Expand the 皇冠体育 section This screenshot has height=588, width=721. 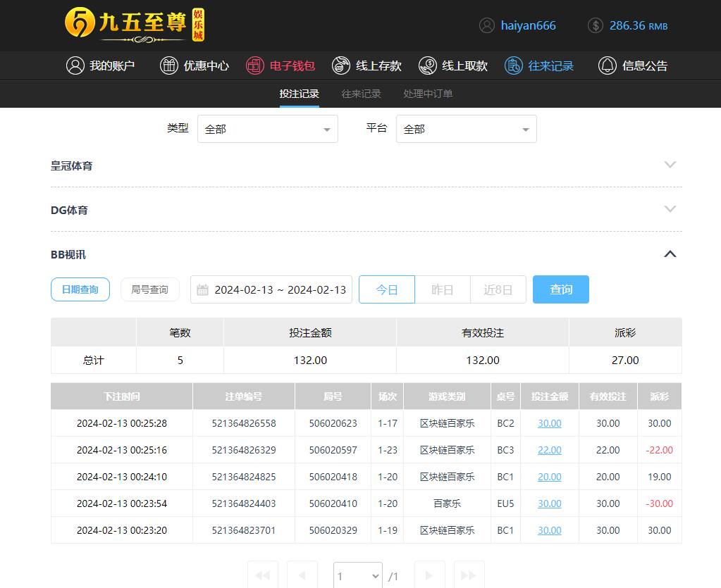click(x=670, y=165)
